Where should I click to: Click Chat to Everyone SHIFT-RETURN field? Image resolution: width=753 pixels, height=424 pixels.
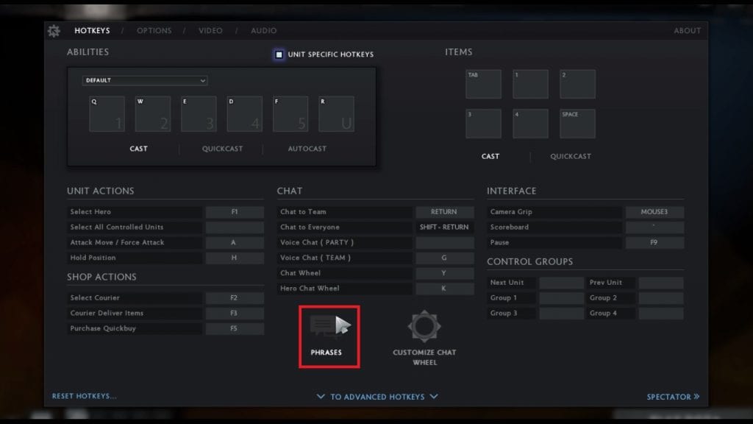(444, 227)
